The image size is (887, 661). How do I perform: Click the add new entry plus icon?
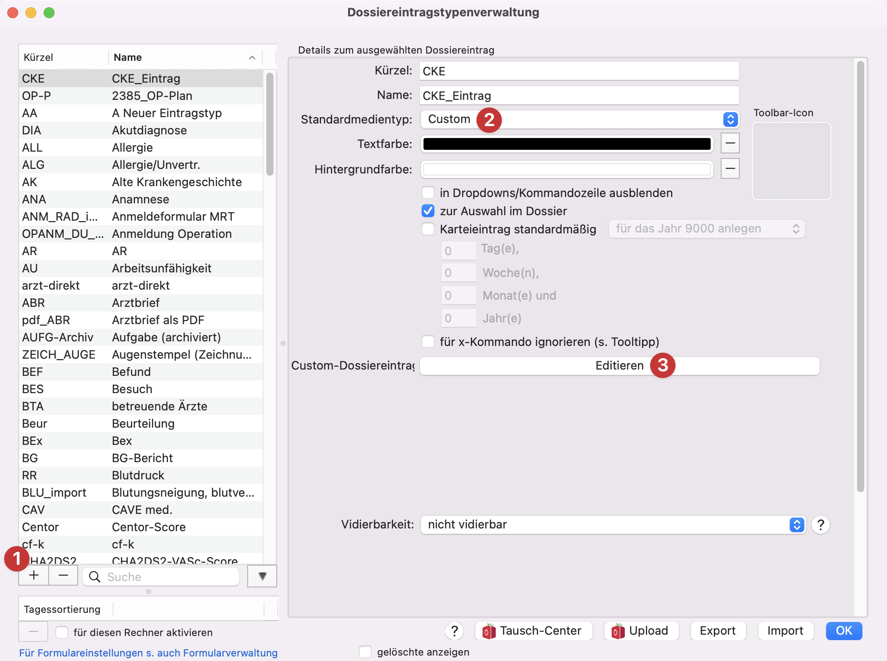click(x=32, y=576)
